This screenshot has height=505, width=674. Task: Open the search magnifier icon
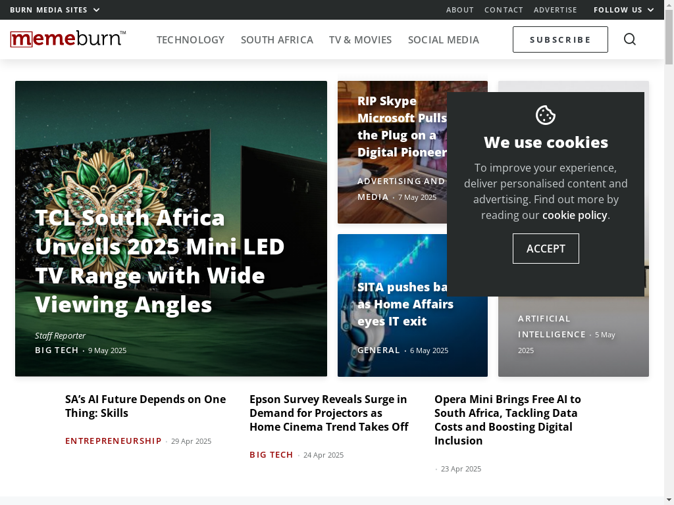(630, 39)
